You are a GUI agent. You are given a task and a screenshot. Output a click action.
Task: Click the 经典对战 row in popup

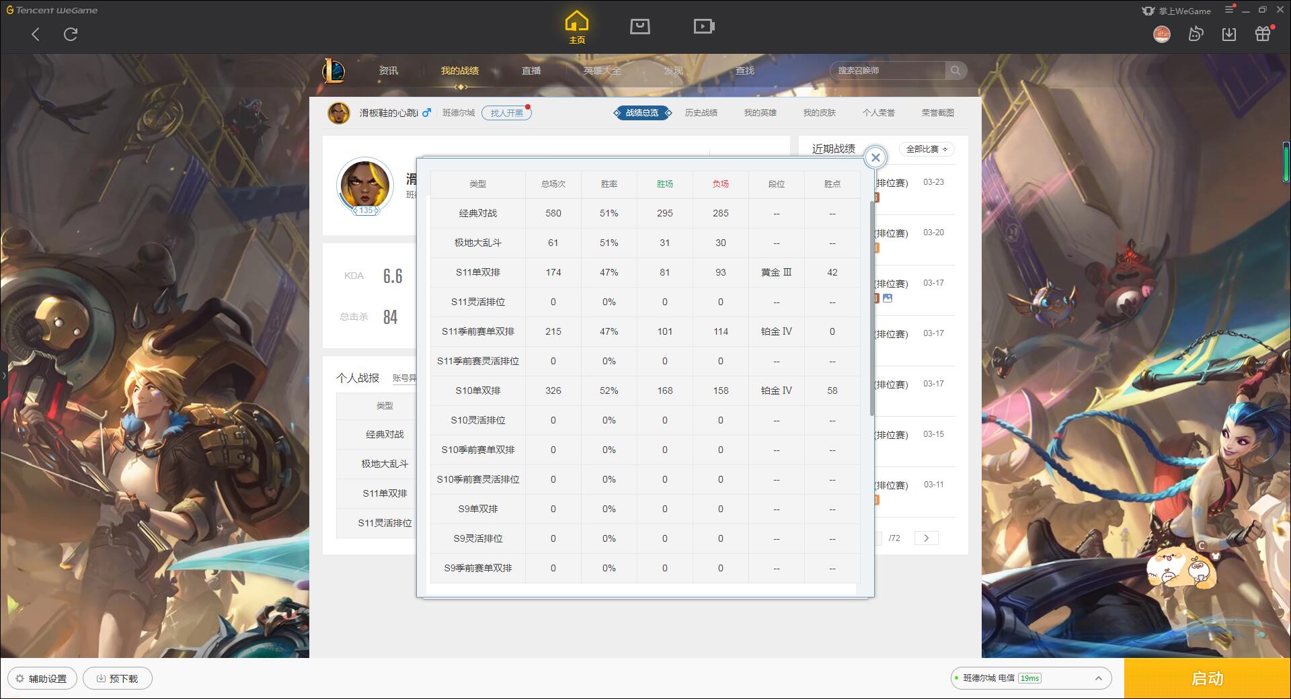coord(645,213)
